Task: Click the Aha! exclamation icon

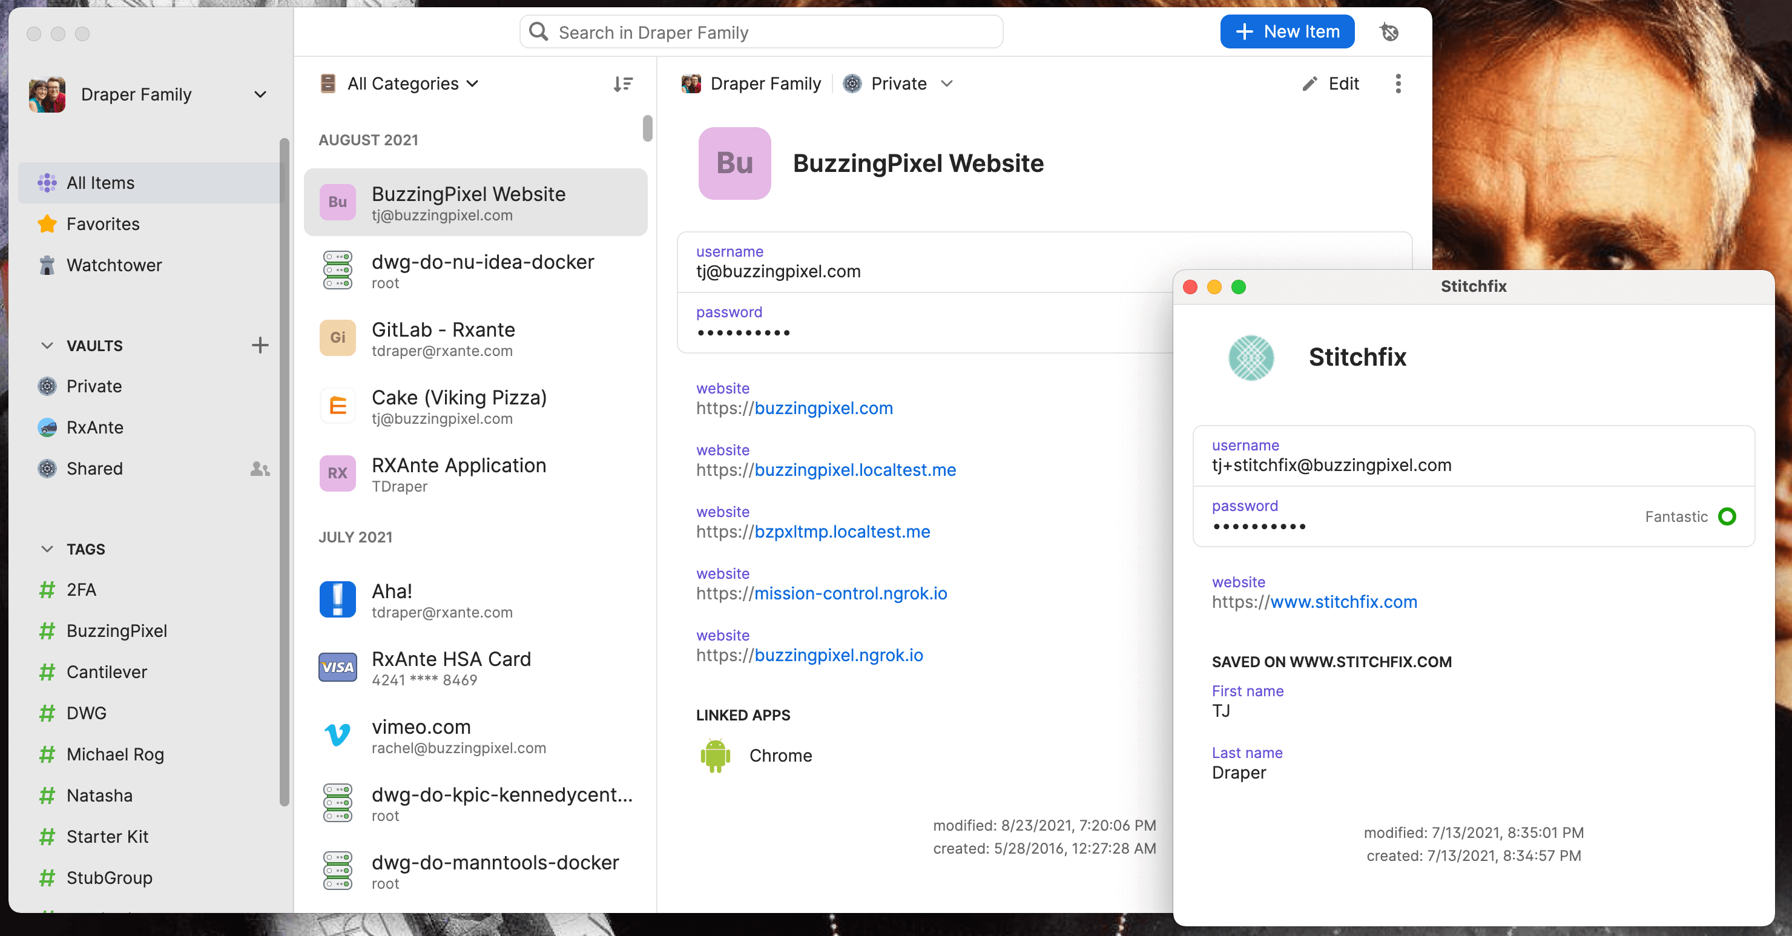Action: (337, 599)
